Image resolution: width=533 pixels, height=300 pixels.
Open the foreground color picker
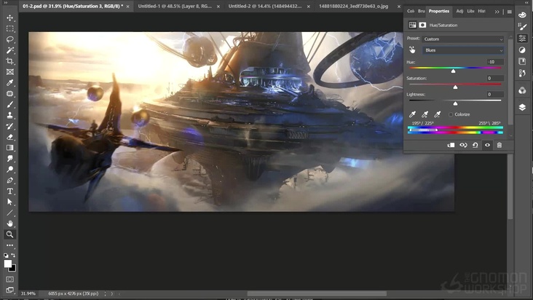pos(7,264)
